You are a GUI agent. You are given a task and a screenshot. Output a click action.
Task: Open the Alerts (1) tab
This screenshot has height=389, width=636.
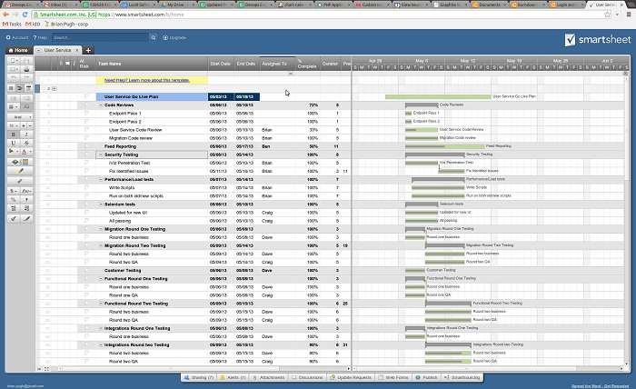[233, 377]
